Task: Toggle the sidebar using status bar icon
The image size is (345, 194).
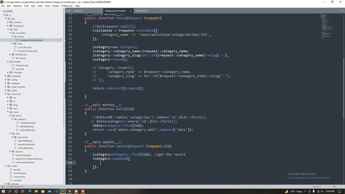Action: pyautogui.click(x=3, y=187)
